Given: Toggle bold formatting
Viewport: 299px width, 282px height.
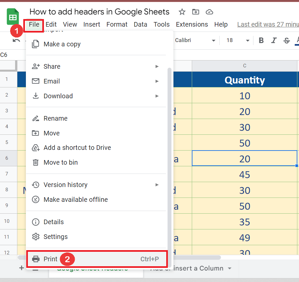Looking at the screenshot, I should [x=261, y=40].
